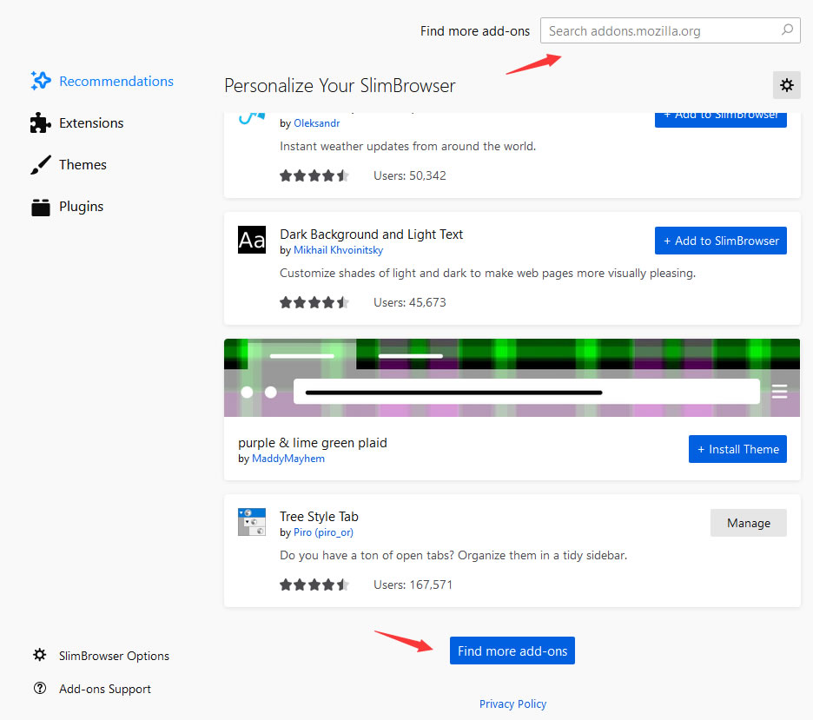Screen dimensions: 813x720
Task: Open SlimBrowser Options
Action: click(x=101, y=656)
